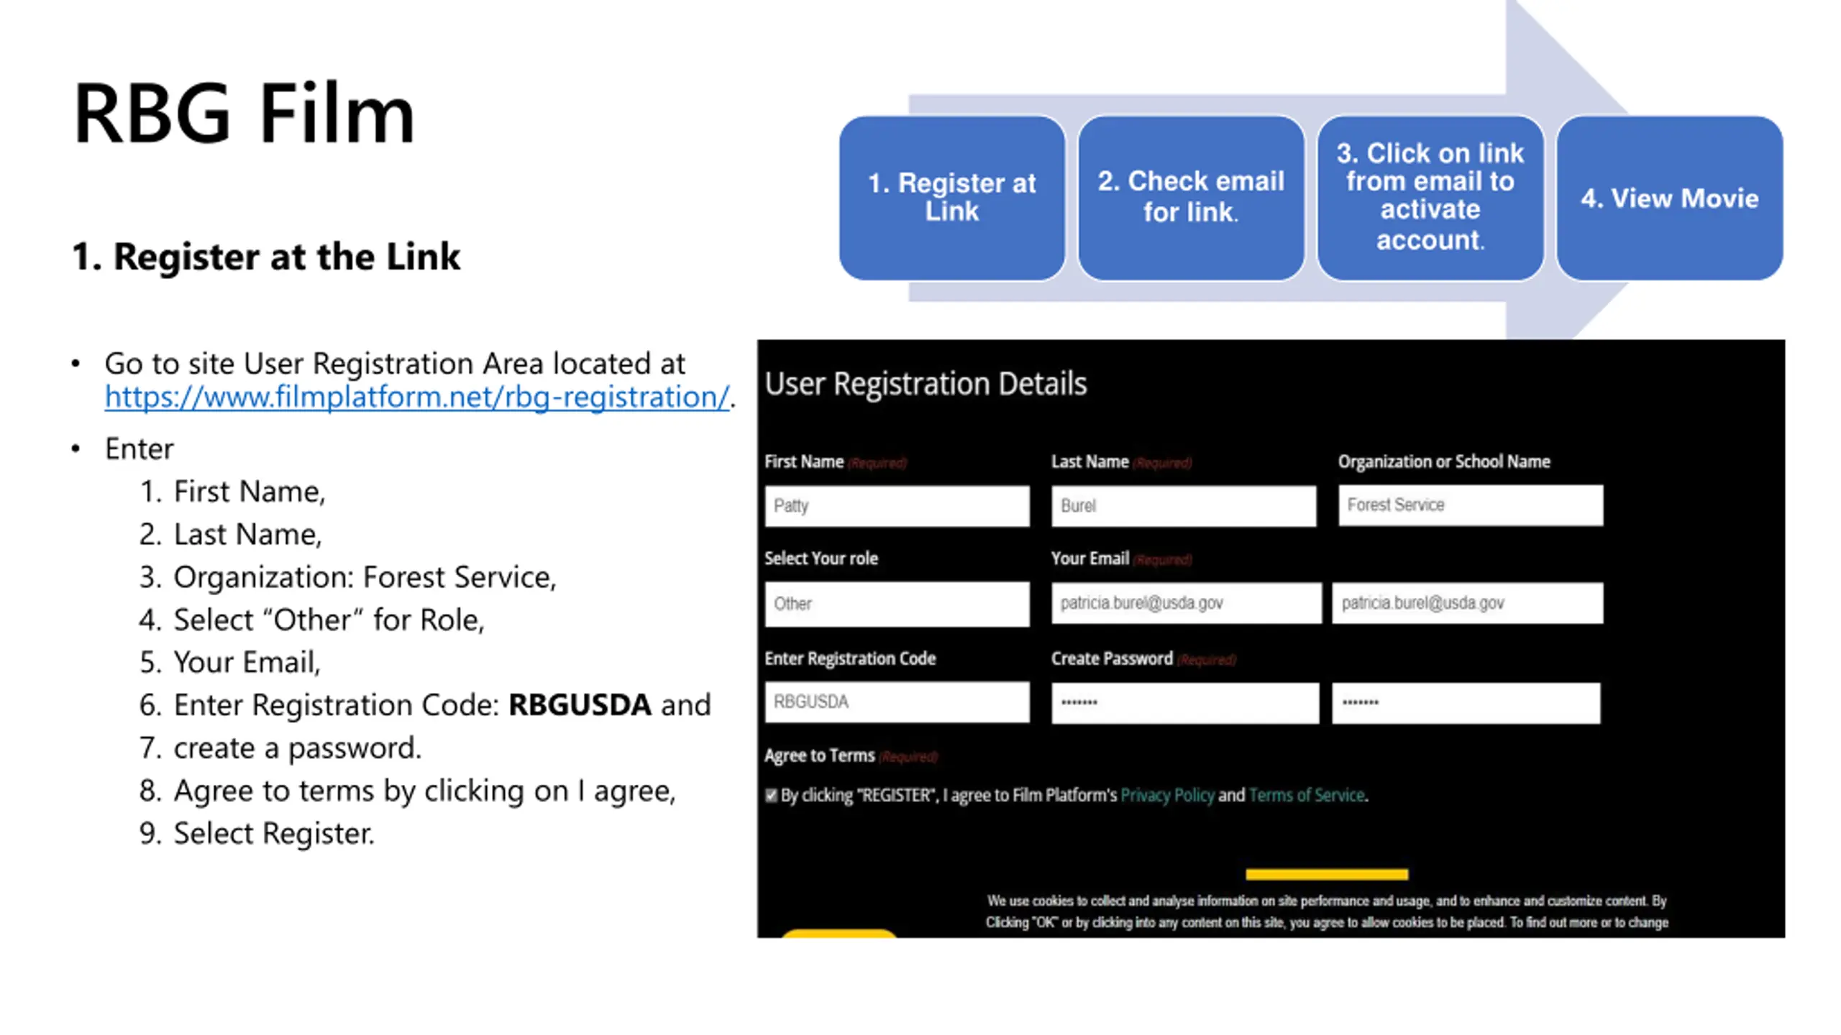Select the '3. Click on link' step box
This screenshot has width=1841, height=1035.
click(x=1430, y=198)
